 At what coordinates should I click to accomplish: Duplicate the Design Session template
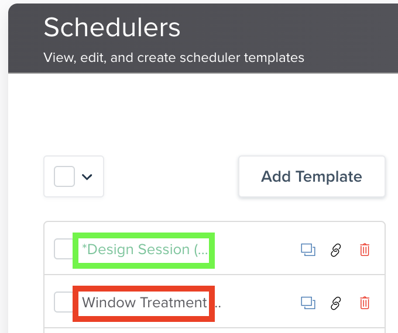(308, 250)
